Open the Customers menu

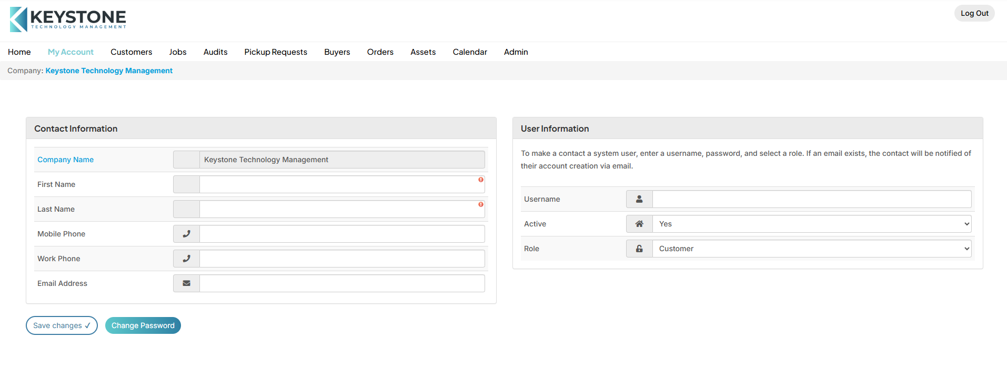coord(131,52)
